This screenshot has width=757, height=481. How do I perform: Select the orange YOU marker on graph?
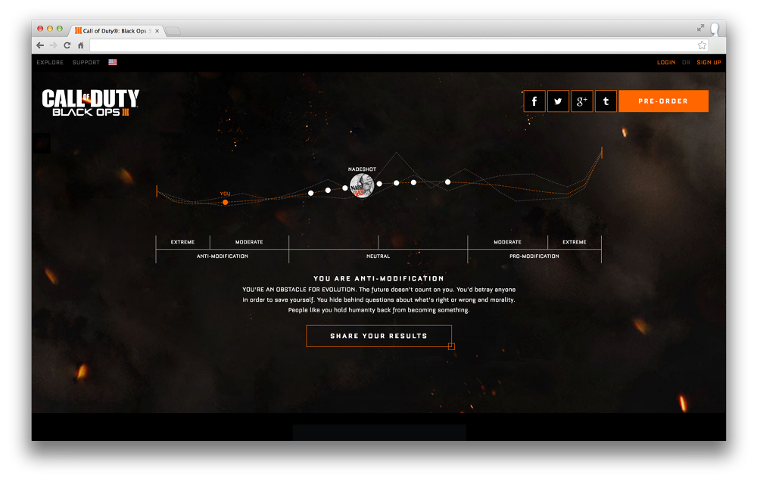(225, 202)
